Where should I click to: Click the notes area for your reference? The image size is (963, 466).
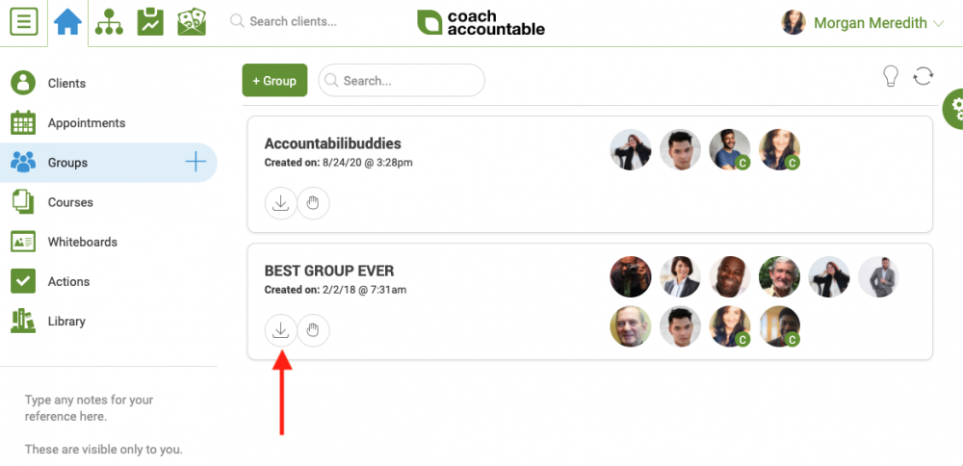104,425
